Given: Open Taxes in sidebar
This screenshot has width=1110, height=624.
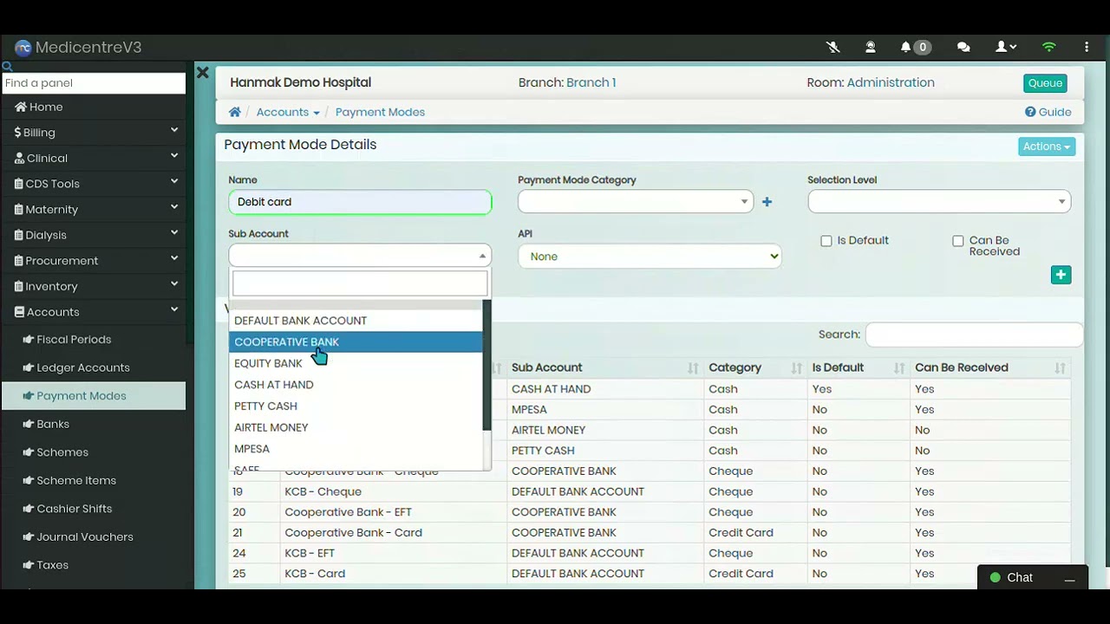Looking at the screenshot, I should tap(93, 565).
